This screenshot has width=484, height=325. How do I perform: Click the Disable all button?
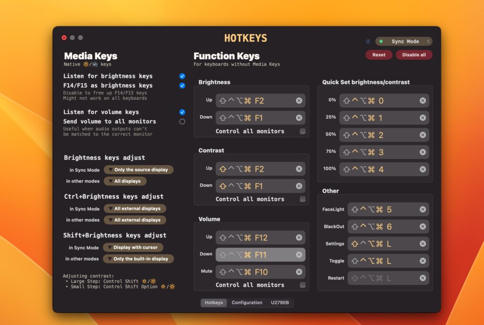414,55
